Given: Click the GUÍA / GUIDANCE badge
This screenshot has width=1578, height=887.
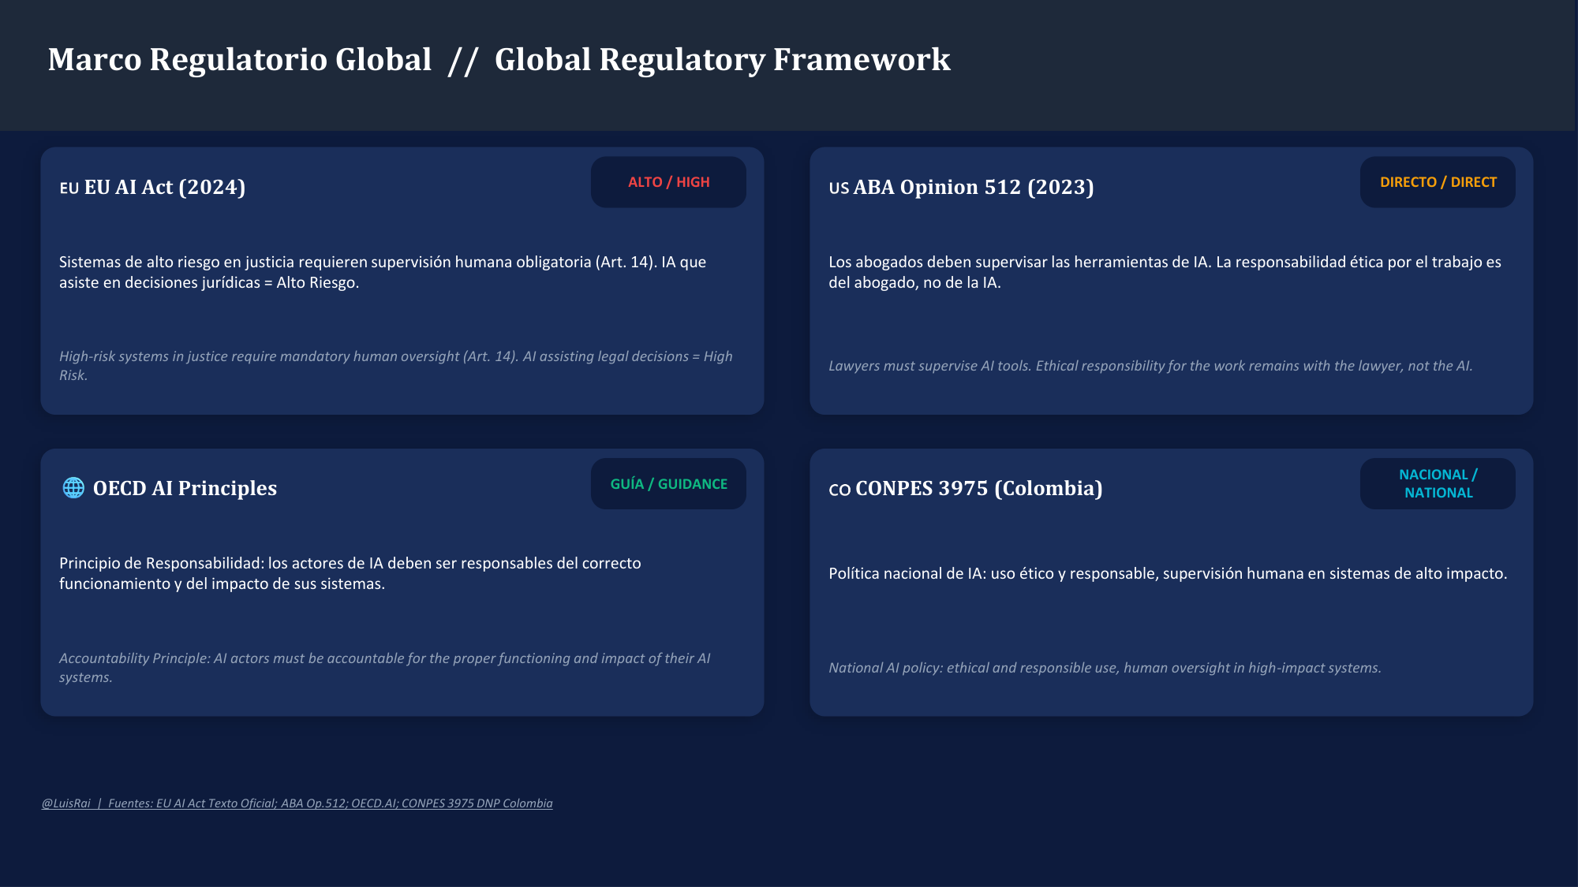Looking at the screenshot, I should (668, 483).
